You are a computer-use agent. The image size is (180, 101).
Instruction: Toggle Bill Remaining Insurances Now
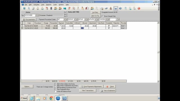point(55,88)
